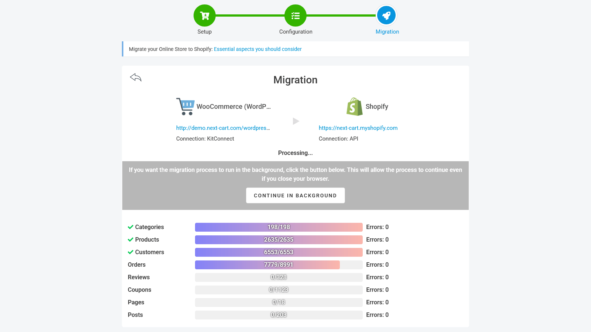591x332 pixels.
Task: Select the Migration step label
Action: click(x=387, y=32)
